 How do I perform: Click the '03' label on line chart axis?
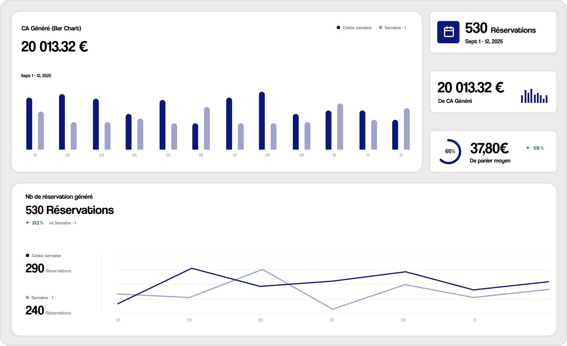(x=189, y=320)
